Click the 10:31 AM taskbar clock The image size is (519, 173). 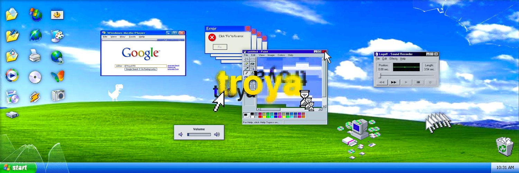(x=505, y=168)
